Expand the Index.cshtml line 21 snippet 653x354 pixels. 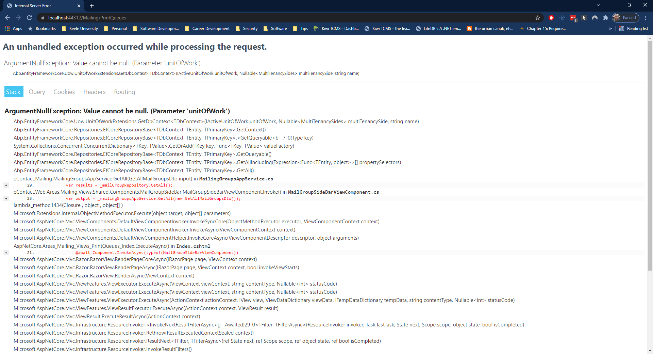point(6,253)
